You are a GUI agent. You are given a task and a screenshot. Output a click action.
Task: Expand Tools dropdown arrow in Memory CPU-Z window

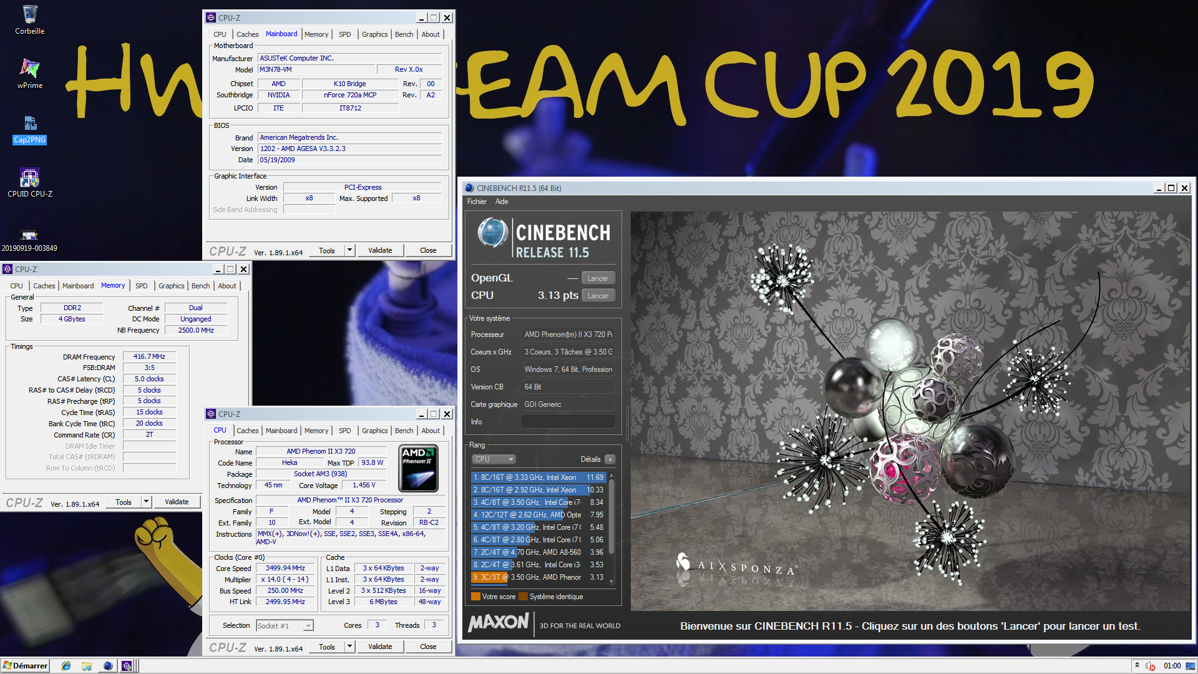click(x=147, y=502)
